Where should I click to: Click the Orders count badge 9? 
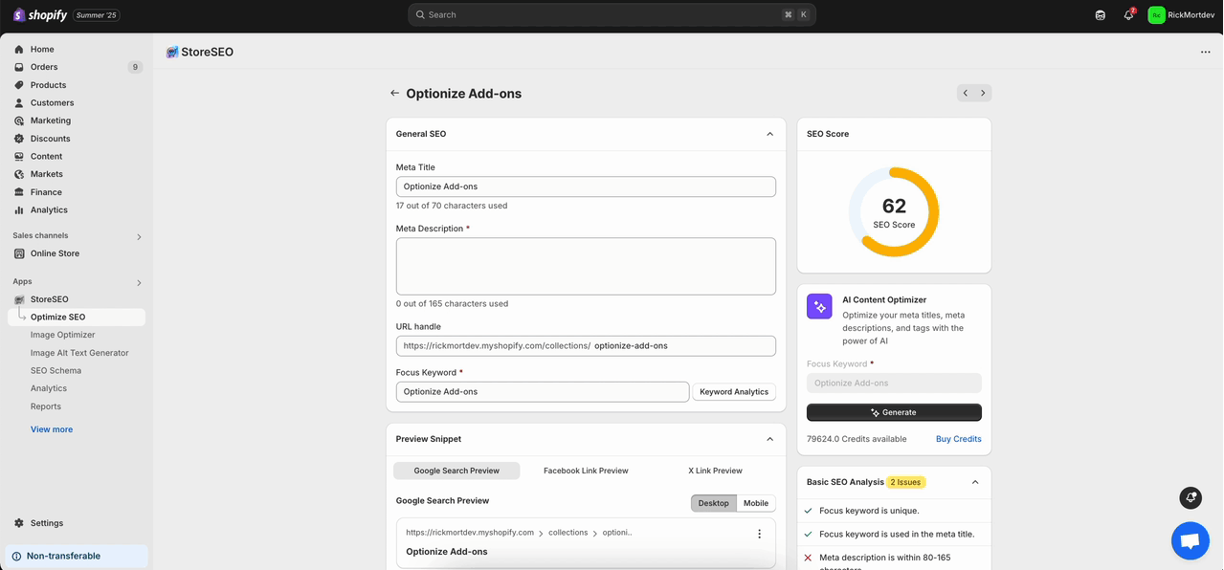pos(135,67)
